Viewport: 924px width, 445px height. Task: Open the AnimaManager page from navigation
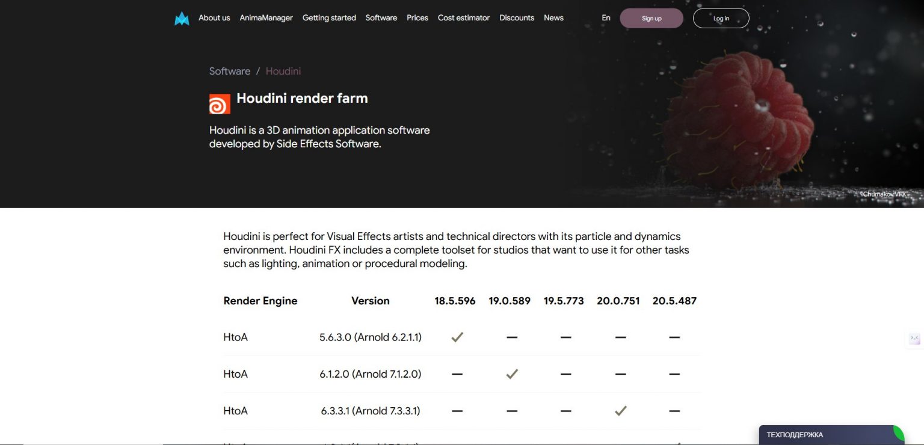tap(266, 17)
